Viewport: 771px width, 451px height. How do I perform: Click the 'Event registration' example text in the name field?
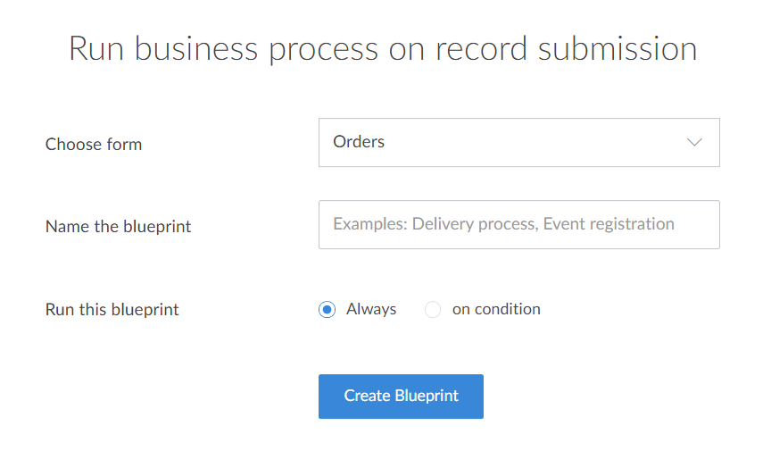click(609, 224)
